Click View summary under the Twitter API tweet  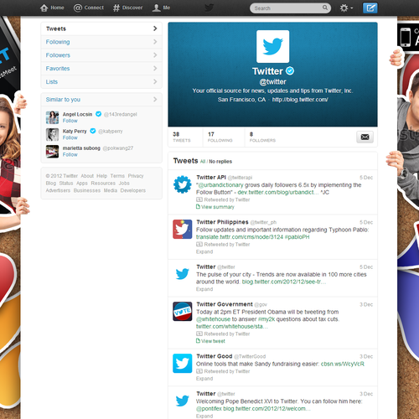click(x=215, y=207)
